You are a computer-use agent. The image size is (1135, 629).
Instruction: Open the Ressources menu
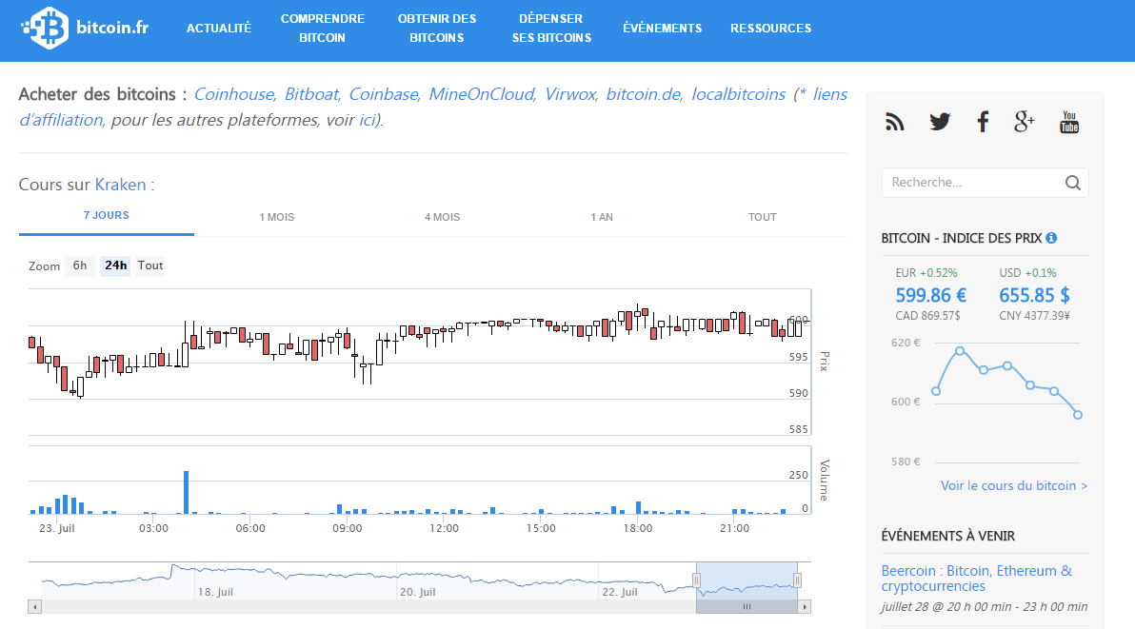tap(771, 29)
